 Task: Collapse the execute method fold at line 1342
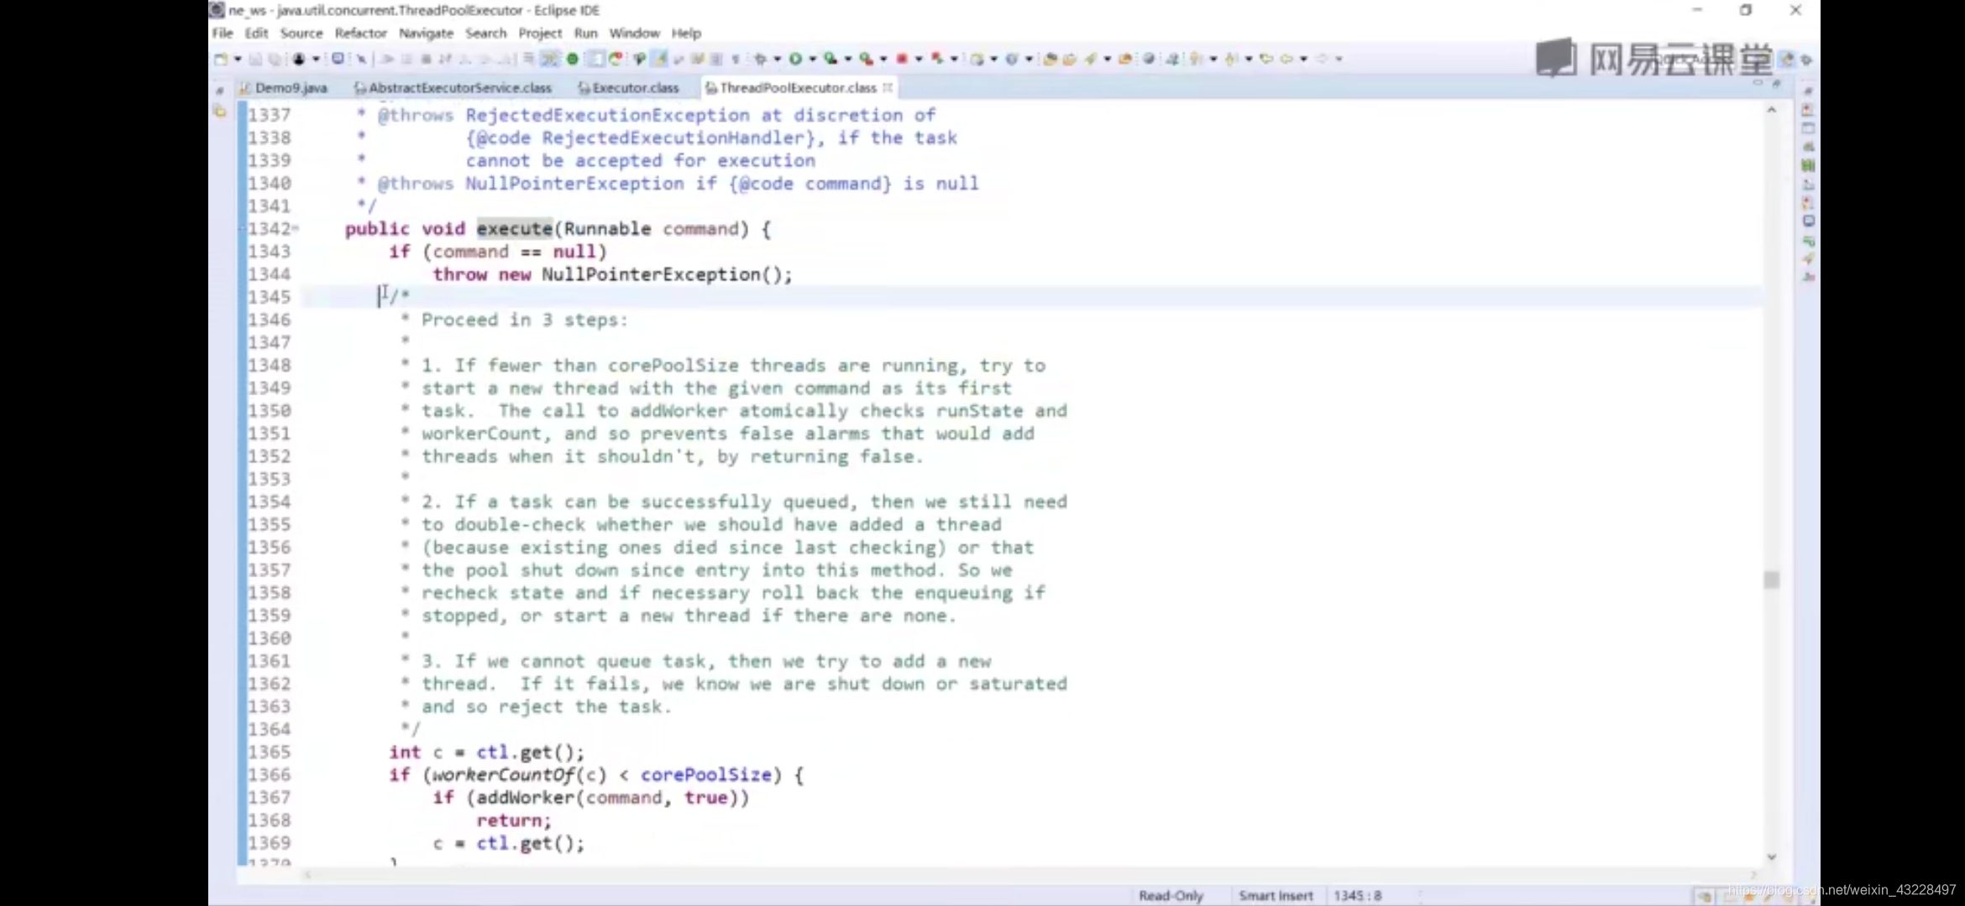point(296,228)
